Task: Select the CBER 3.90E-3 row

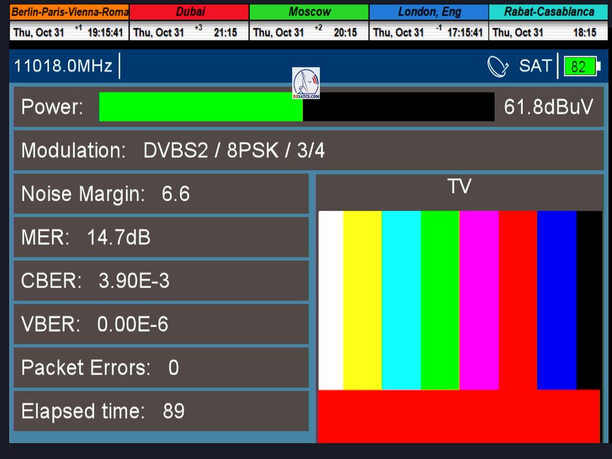Action: pos(161,281)
